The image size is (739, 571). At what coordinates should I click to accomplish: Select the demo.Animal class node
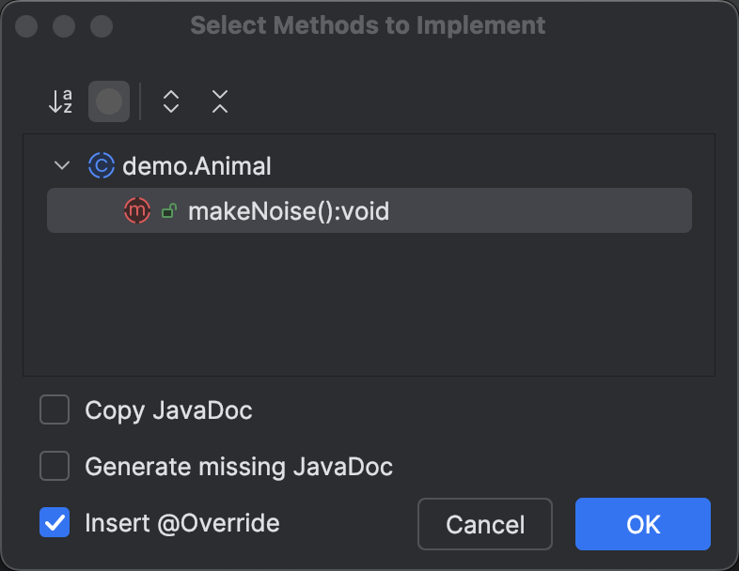click(x=197, y=166)
